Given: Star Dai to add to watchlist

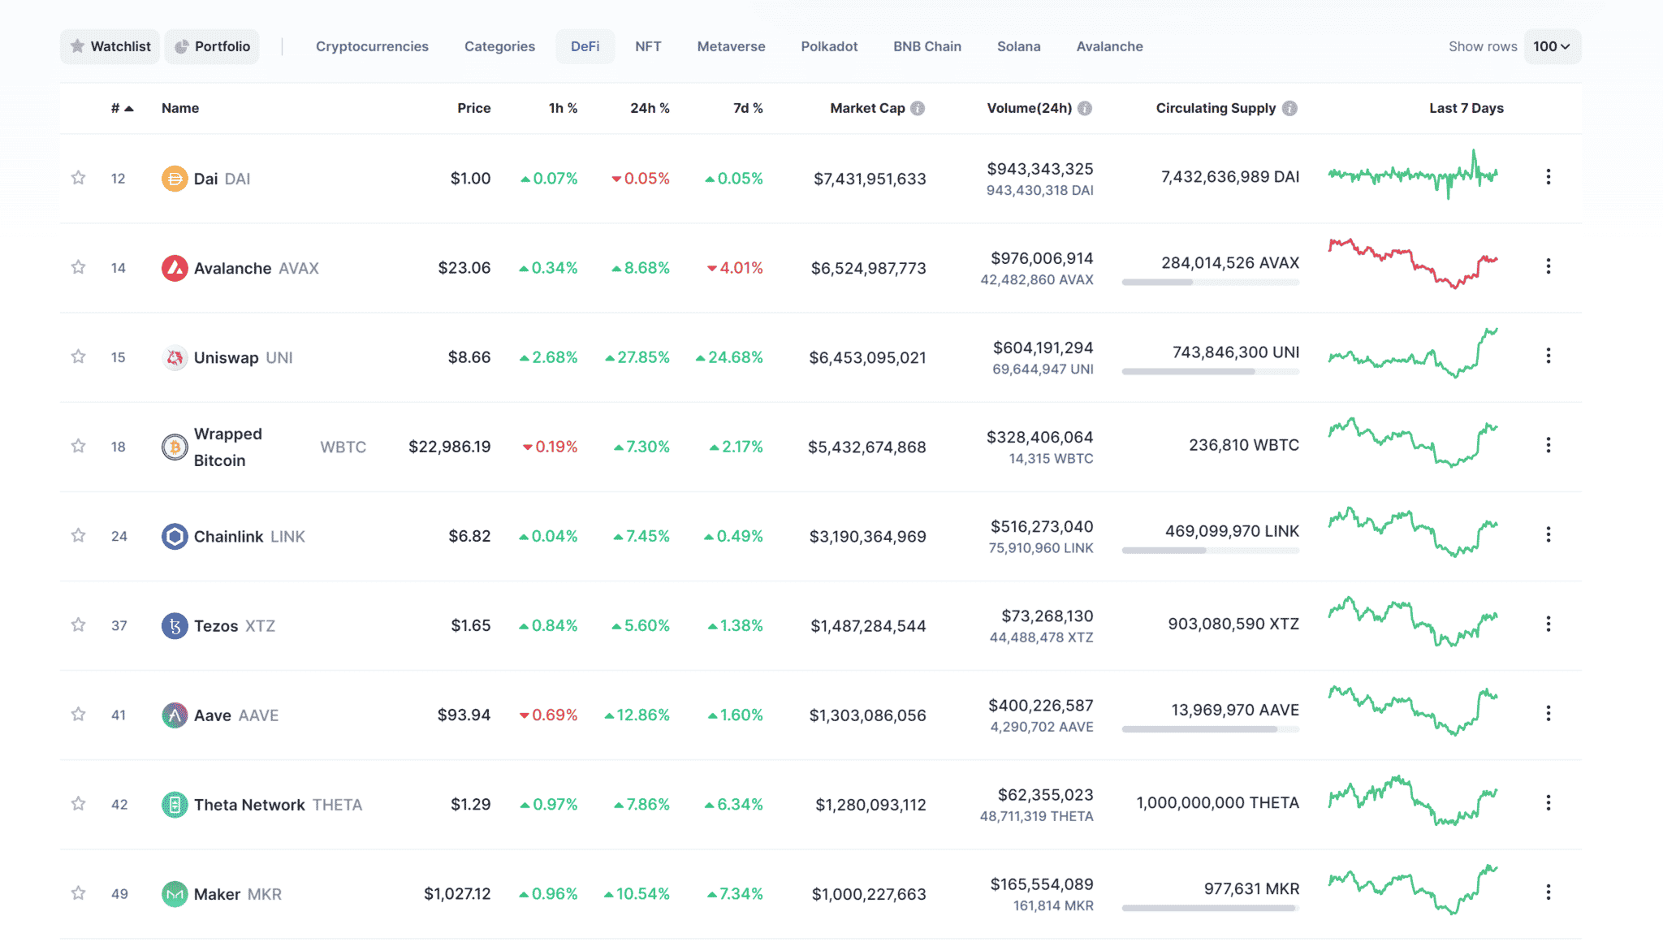Looking at the screenshot, I should [78, 177].
